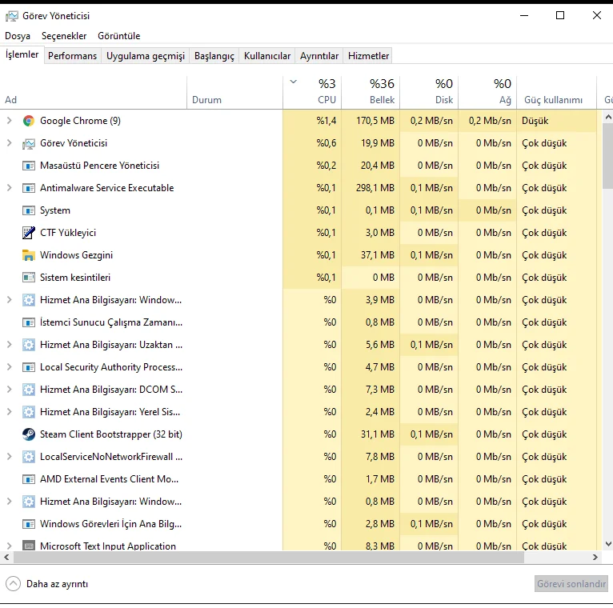Click the Görevi sonlandır button
613x608 pixels.
[571, 584]
